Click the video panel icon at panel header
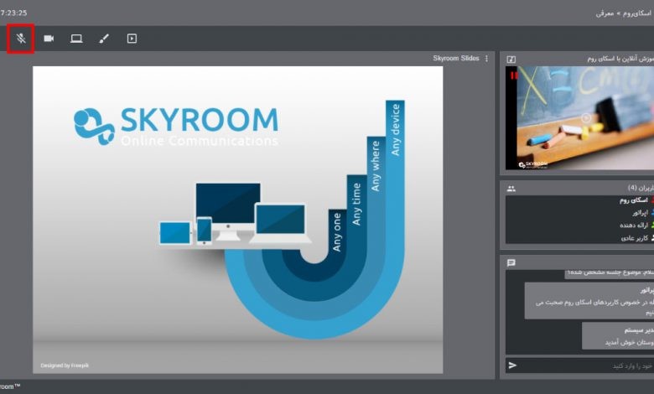 click(511, 60)
